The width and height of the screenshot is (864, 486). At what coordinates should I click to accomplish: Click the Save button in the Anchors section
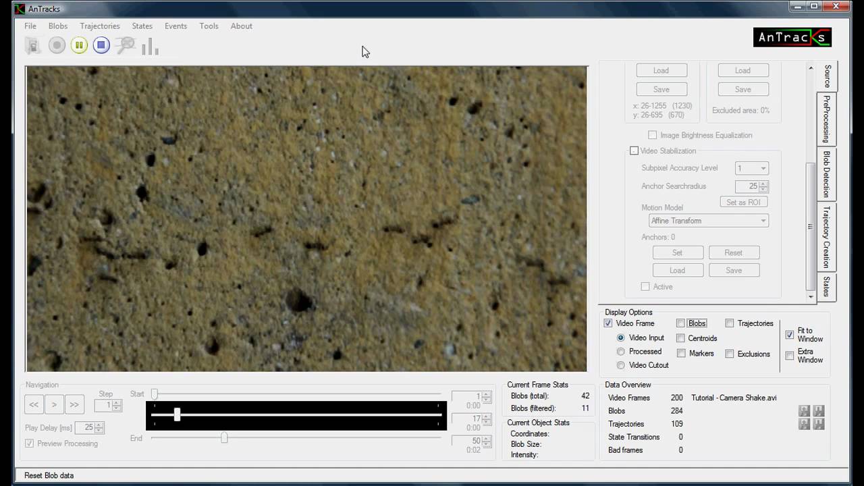click(x=734, y=270)
